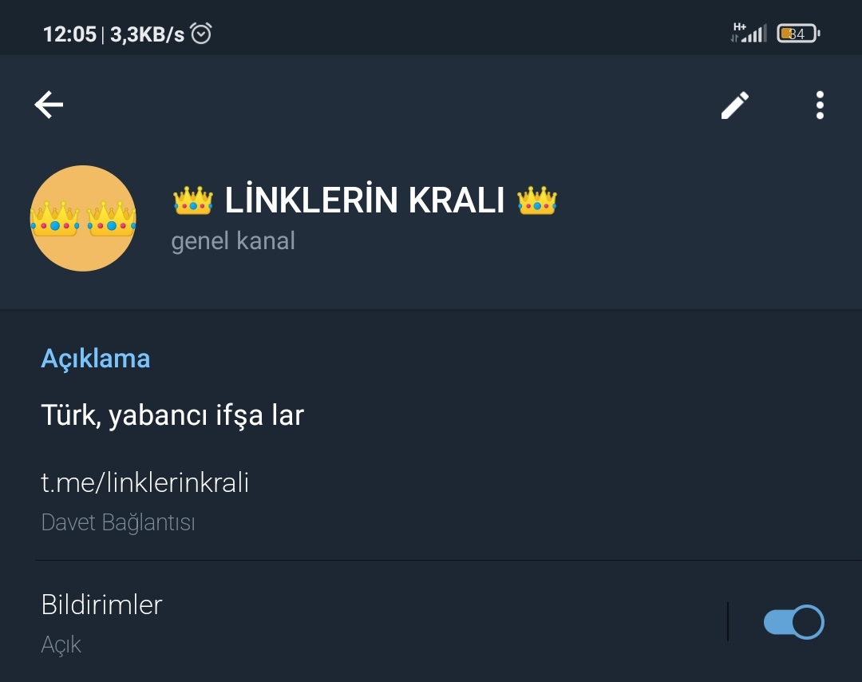Image resolution: width=862 pixels, height=682 pixels.
Task: Open the t.me/linklerinkrali invite link
Action: [144, 482]
